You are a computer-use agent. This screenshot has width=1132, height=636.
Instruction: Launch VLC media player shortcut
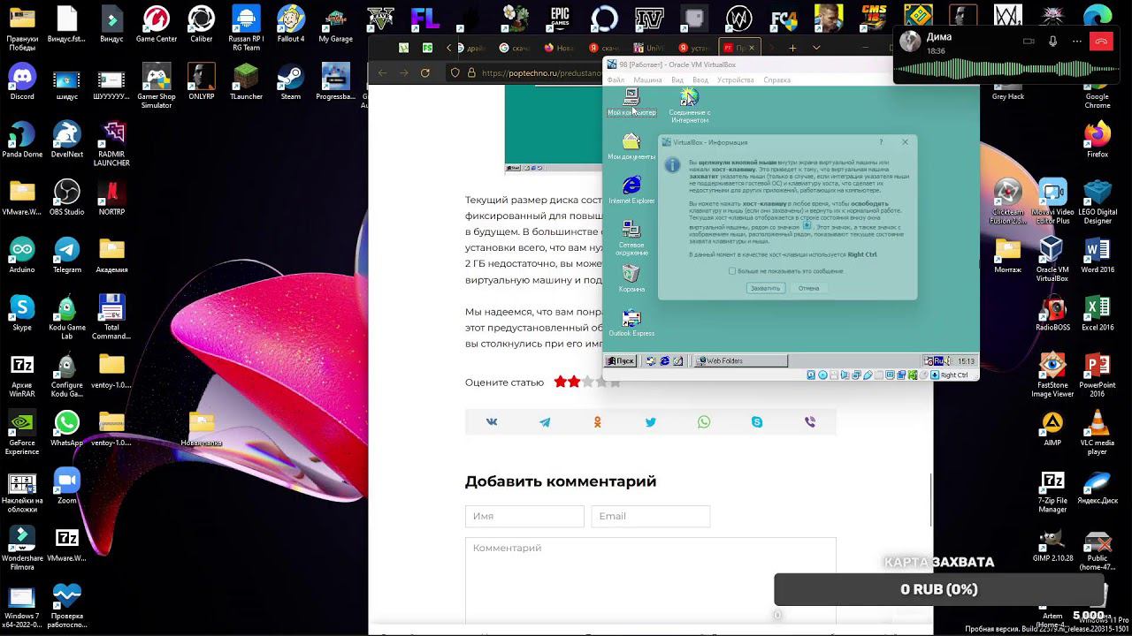[x=1098, y=434]
